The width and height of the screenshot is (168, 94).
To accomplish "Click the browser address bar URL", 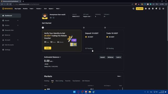I will 27,4.
